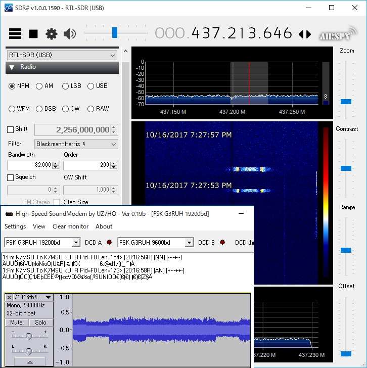This screenshot has height=368, width=367.
Task: Close the 71016fb4 audio track
Action: click(9, 297)
